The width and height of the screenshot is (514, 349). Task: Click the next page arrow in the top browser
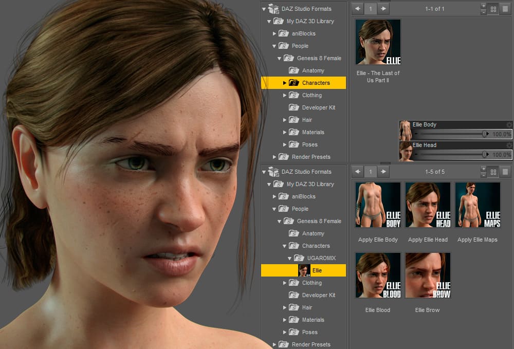click(383, 9)
